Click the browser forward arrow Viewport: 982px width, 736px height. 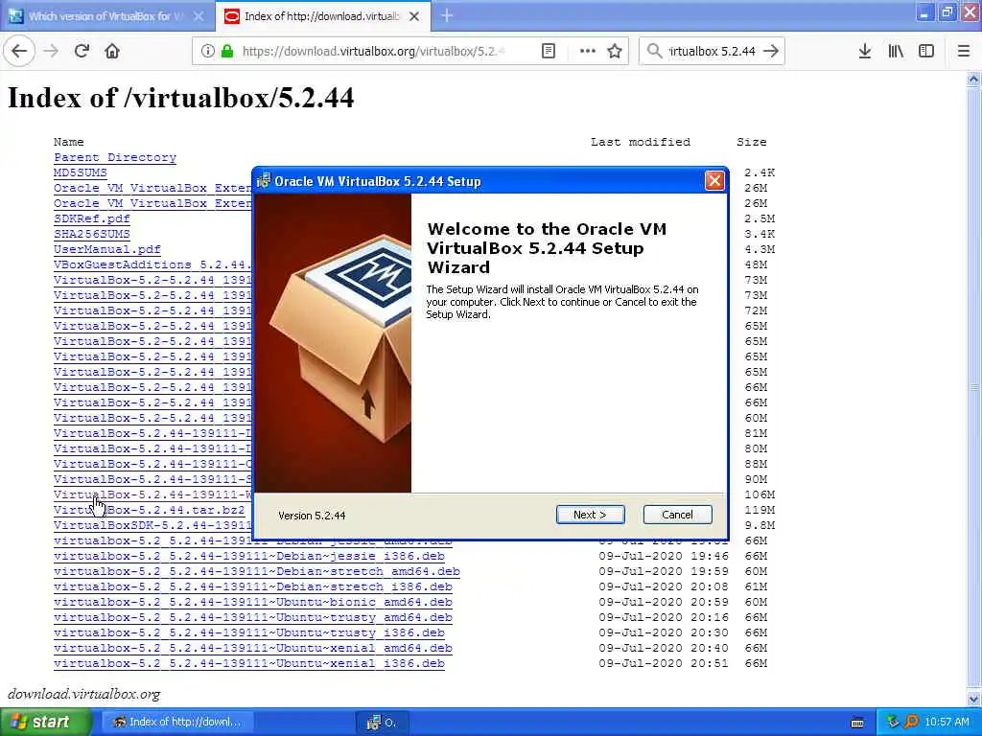pyautogui.click(x=51, y=52)
